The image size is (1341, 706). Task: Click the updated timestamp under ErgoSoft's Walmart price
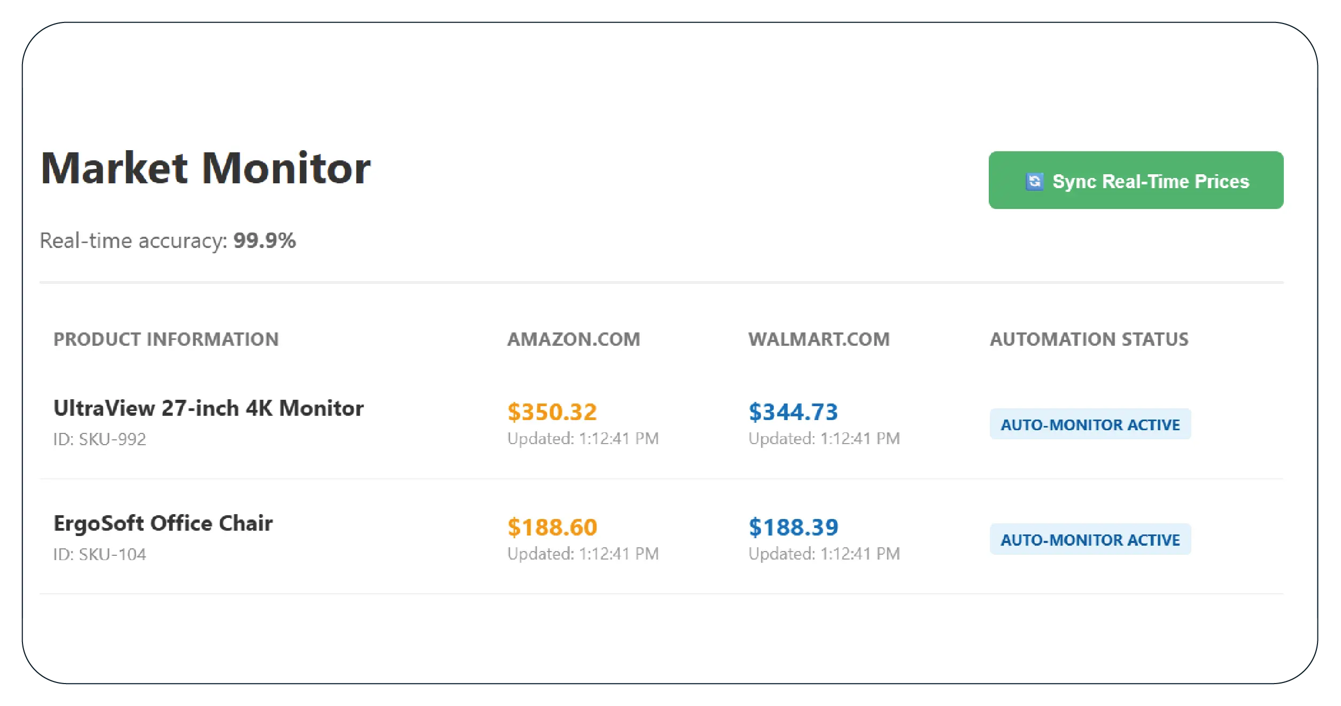tap(824, 553)
